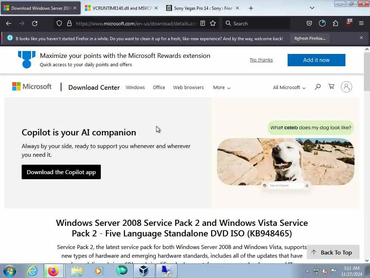Viewport: 370px width, 278px height.
Task: Open the Pocket save icon
Action: (x=309, y=24)
